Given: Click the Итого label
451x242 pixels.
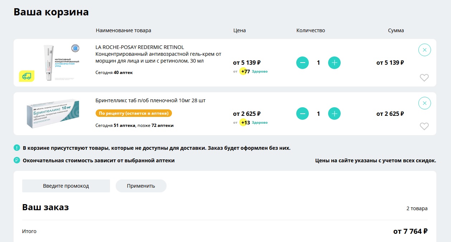Looking at the screenshot, I should tap(29, 231).
